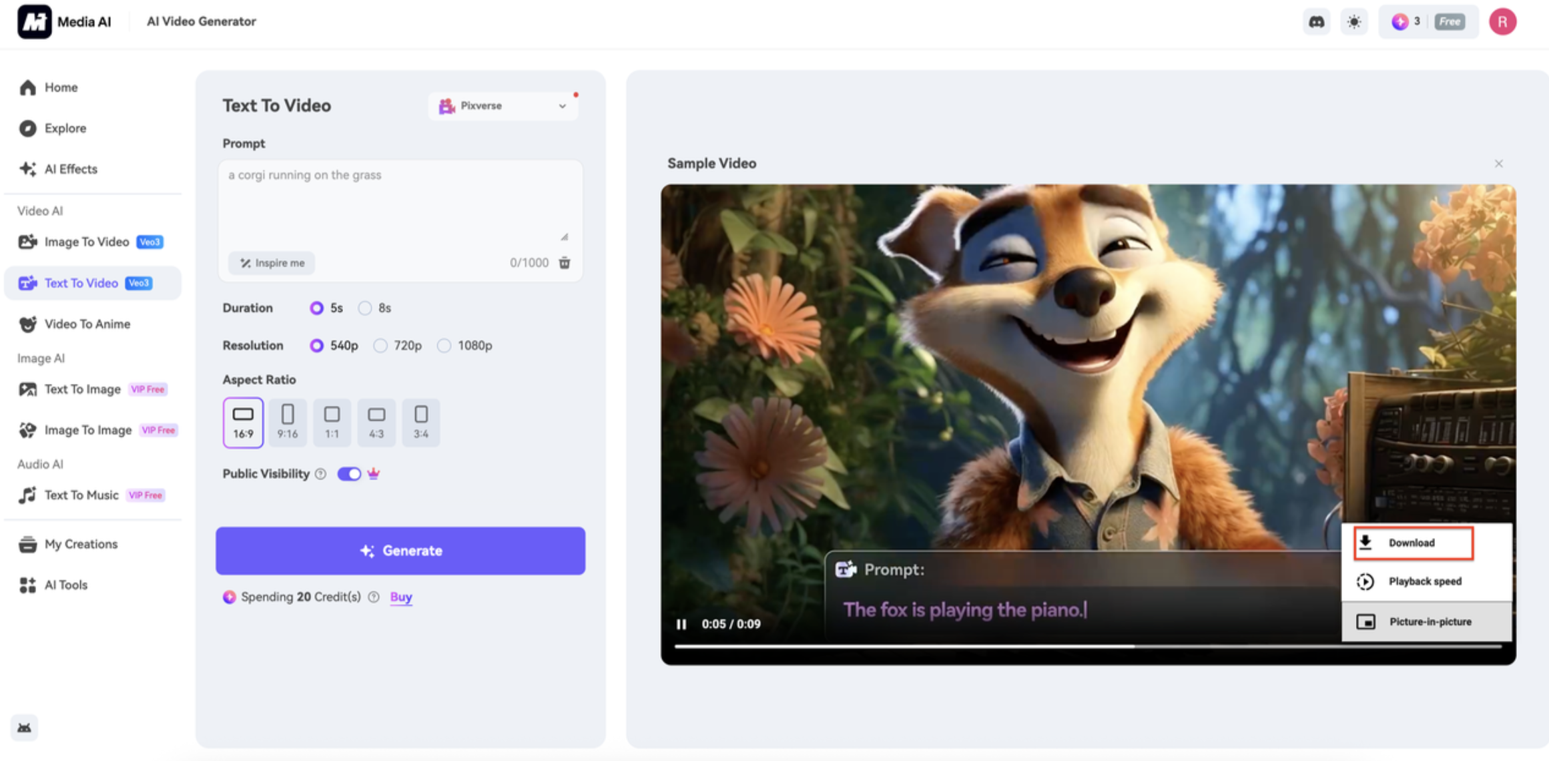Follow the Buy credits link

tap(401, 597)
